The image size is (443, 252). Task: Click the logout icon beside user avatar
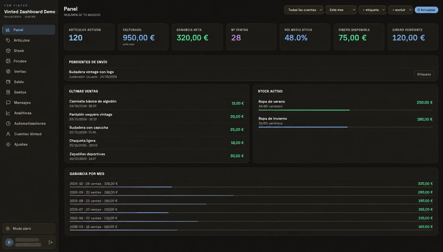click(x=50, y=242)
